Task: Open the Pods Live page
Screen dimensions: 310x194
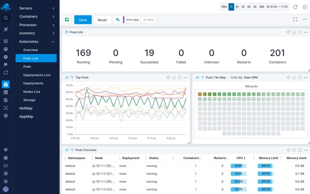Action: click(31, 58)
